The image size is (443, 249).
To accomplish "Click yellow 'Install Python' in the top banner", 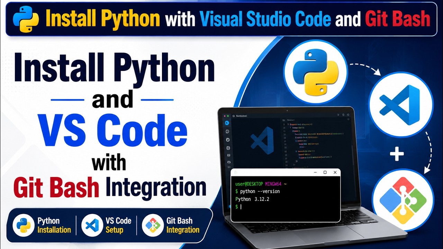I will tap(103, 19).
